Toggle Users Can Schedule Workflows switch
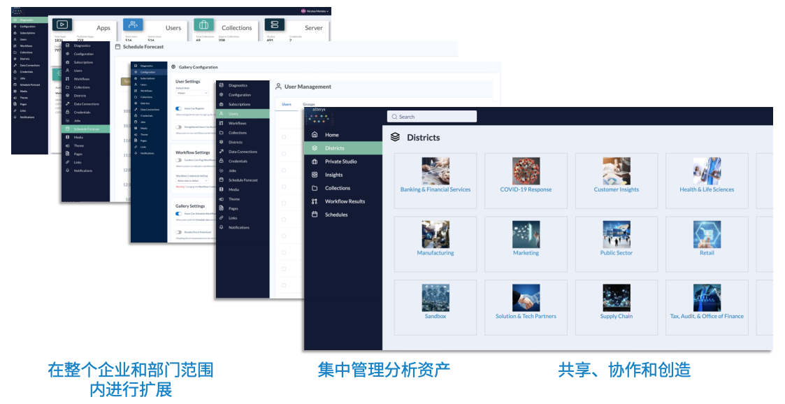The image size is (785, 404). (x=178, y=214)
